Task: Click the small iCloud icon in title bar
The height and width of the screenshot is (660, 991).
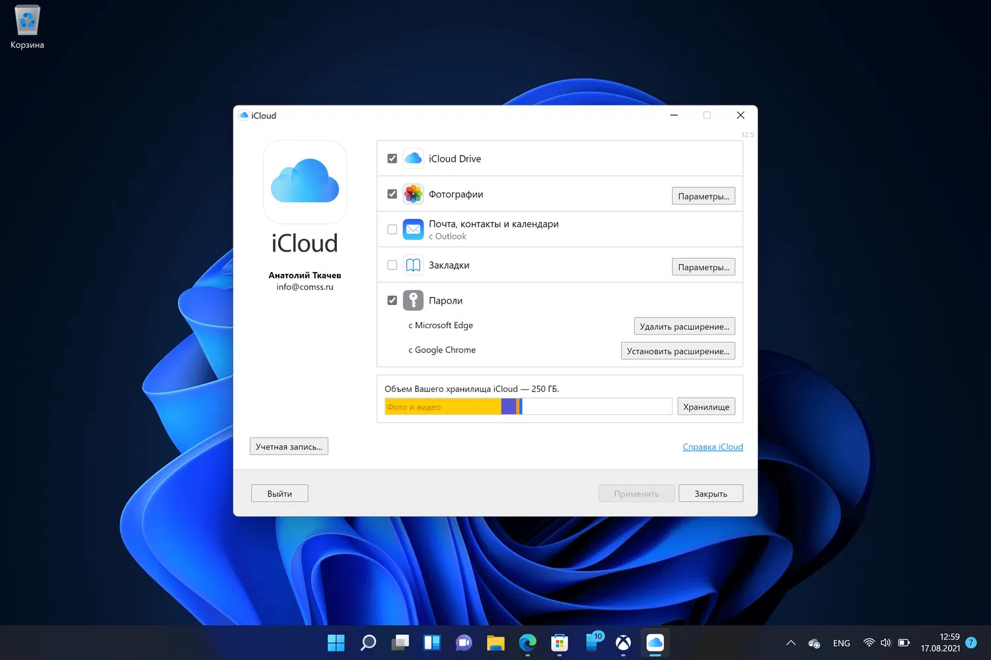Action: (x=244, y=115)
